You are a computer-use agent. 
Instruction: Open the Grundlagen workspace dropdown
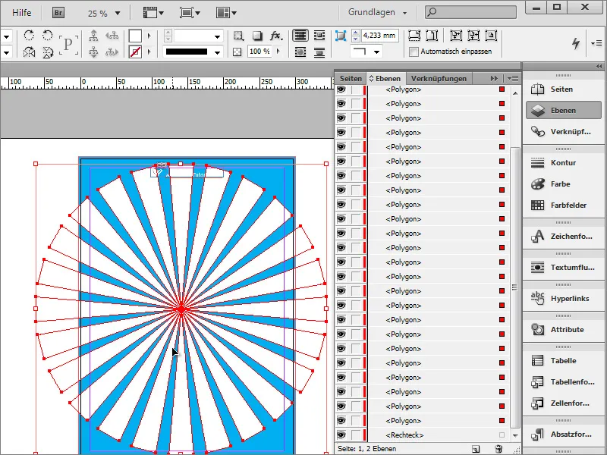pos(378,13)
